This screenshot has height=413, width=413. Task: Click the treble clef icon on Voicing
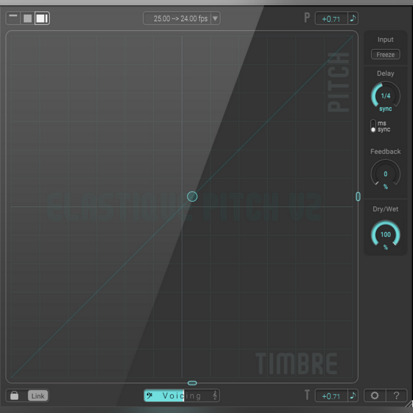coord(215,396)
